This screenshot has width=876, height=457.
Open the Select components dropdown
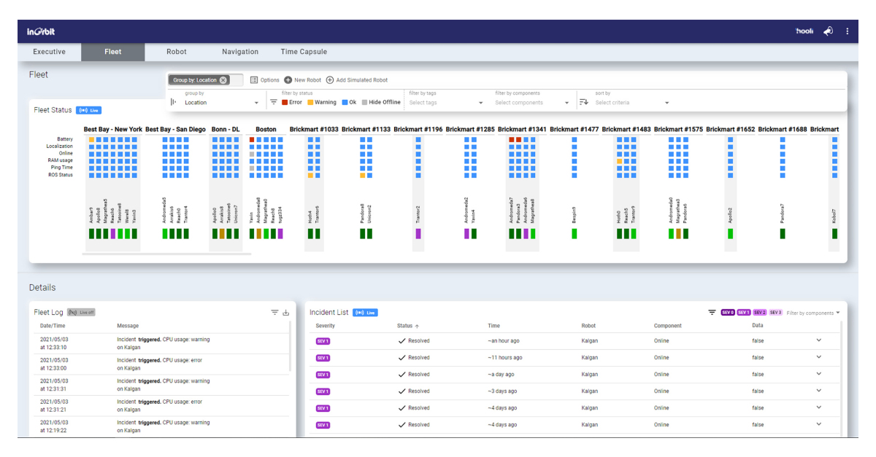coord(532,103)
